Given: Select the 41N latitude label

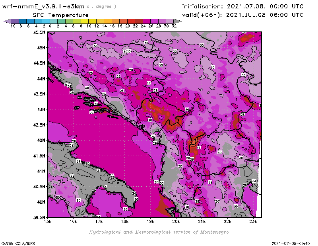Looking at the screenshot, I should [x=41, y=171].
